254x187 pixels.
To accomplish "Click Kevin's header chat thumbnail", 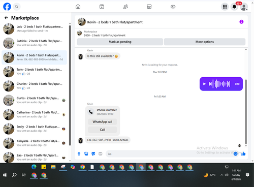I will (x=82, y=22).
